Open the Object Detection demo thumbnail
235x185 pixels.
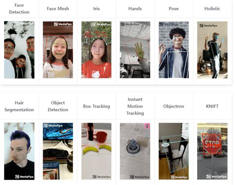58,151
